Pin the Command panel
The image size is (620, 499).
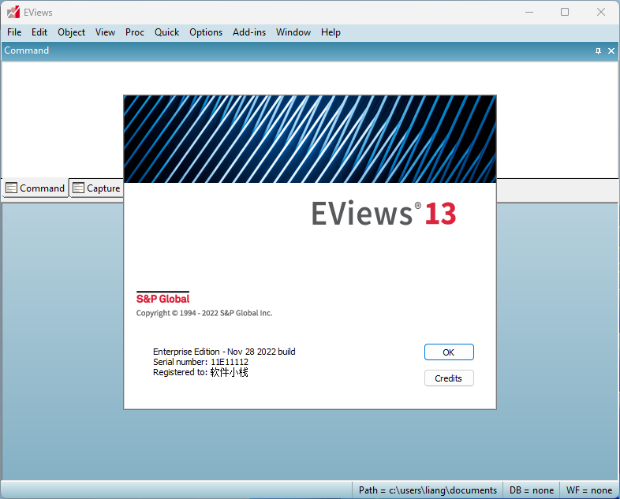point(598,50)
